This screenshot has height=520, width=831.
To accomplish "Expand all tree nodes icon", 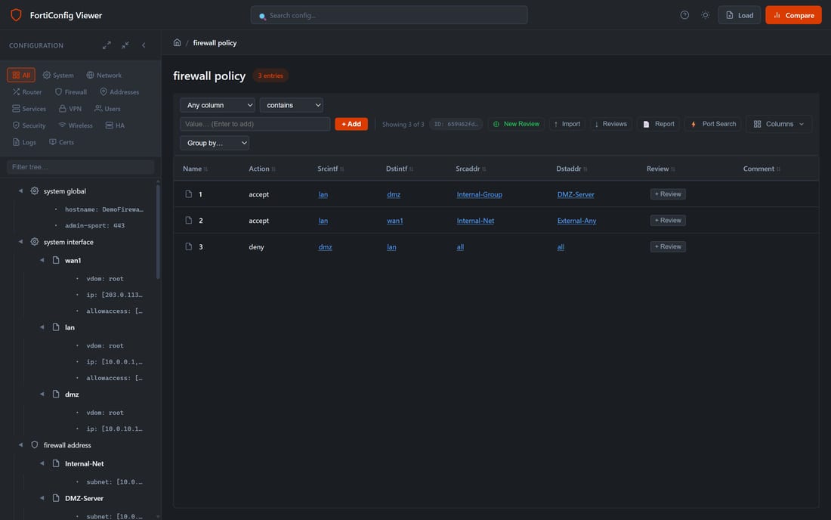I will click(107, 45).
